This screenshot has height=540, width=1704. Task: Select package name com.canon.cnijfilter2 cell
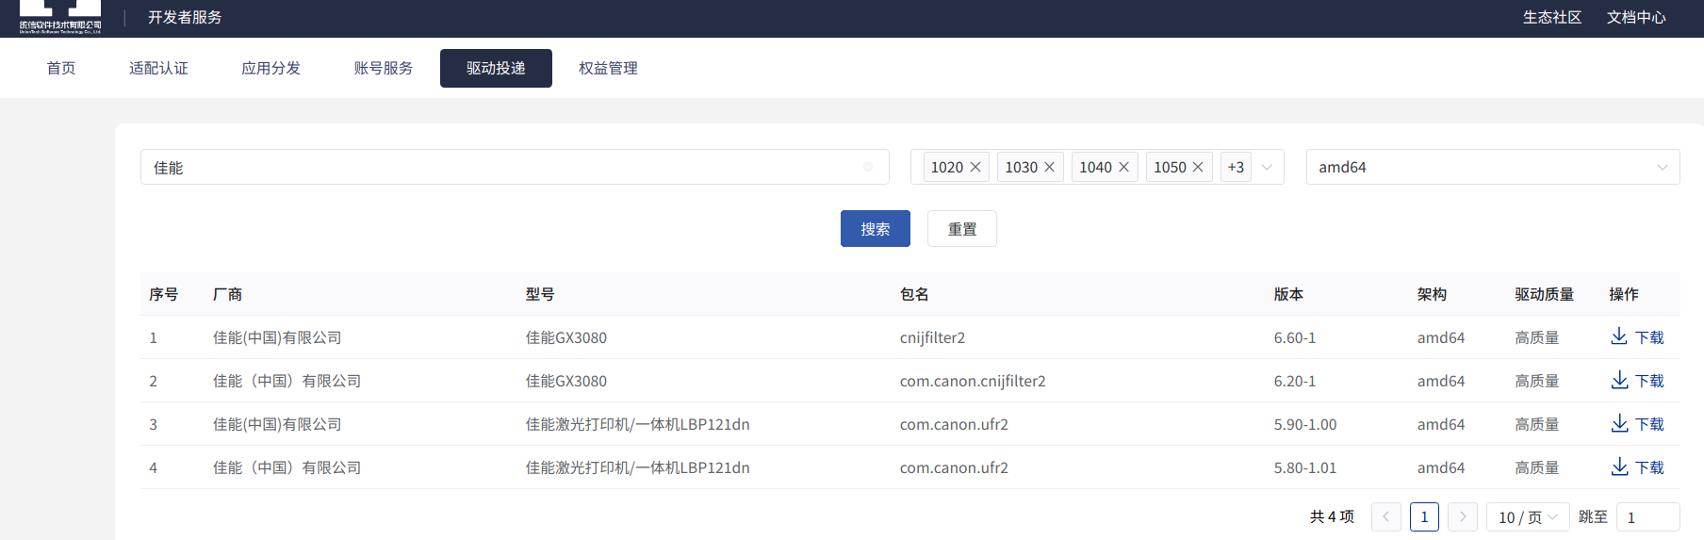pyautogui.click(x=973, y=381)
